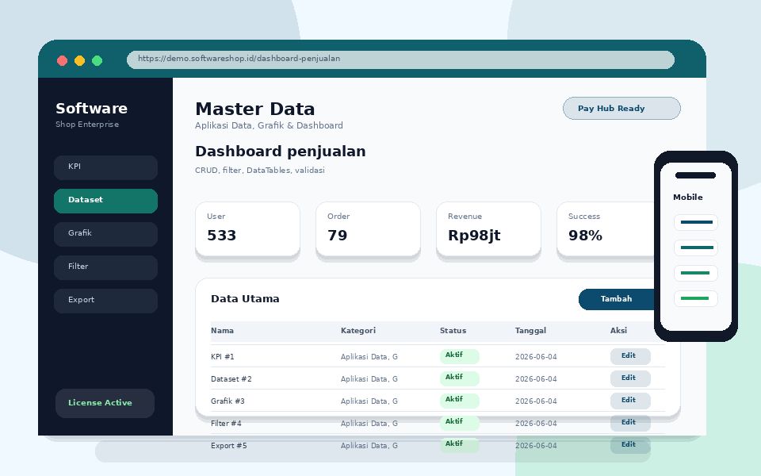Click the License Active badge

pyautogui.click(x=105, y=403)
